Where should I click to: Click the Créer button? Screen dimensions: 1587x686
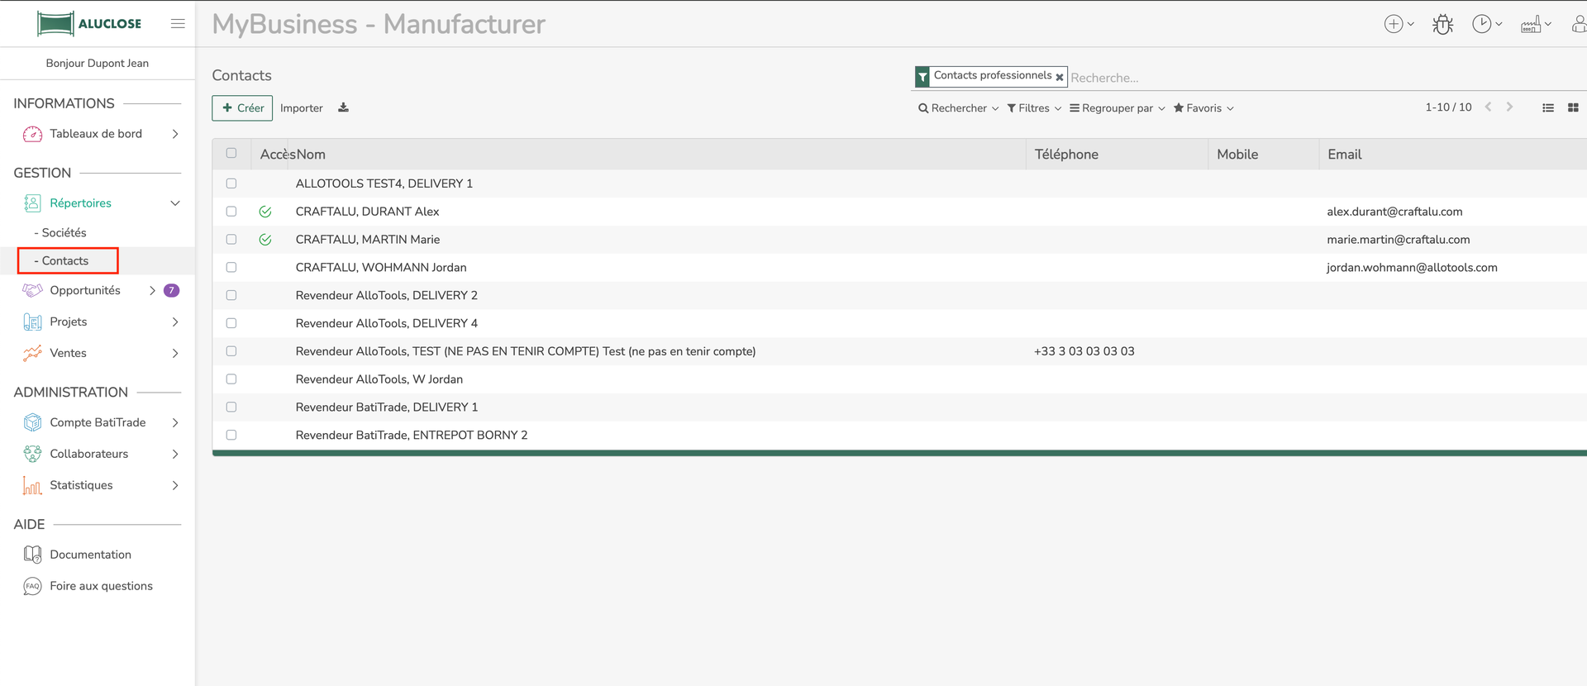[x=242, y=108]
